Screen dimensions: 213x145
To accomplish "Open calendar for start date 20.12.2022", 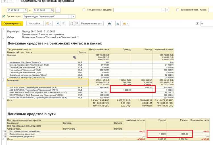I will point(26,10).
